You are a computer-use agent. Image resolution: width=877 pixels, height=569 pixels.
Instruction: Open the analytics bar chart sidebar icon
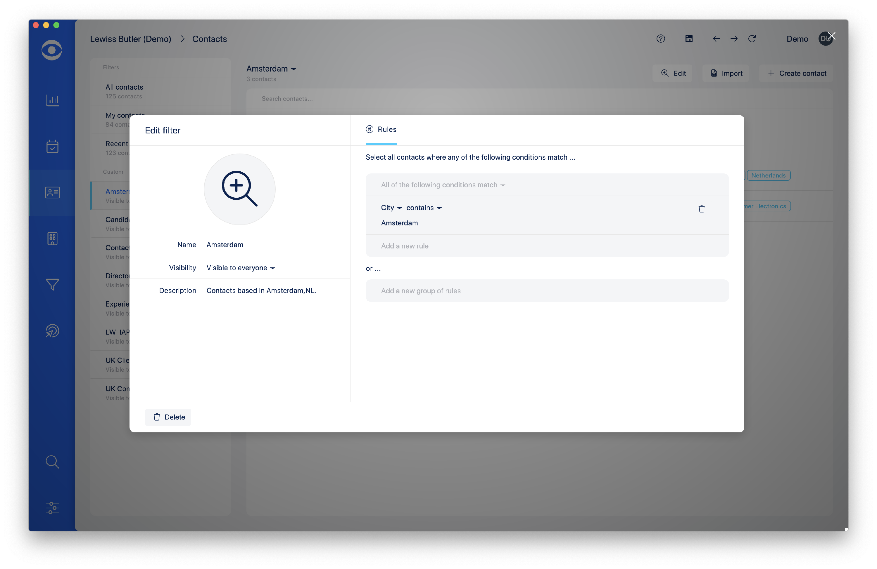(52, 100)
